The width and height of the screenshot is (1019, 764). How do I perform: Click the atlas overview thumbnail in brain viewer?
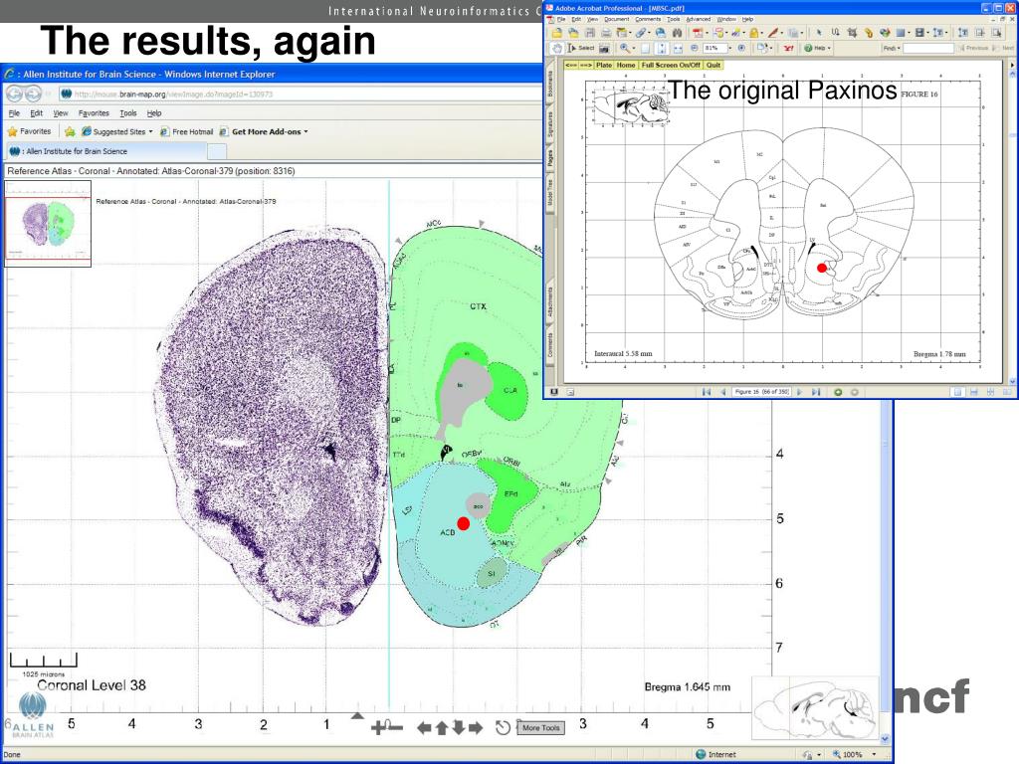48,224
